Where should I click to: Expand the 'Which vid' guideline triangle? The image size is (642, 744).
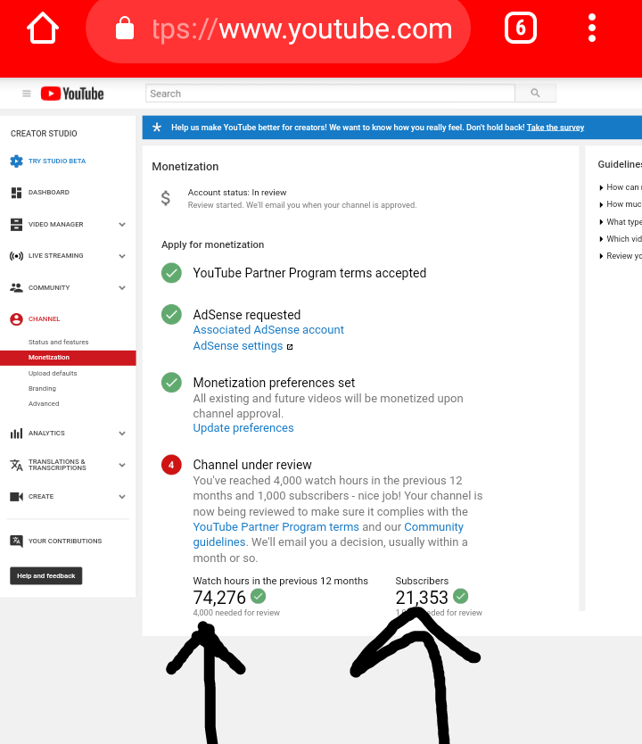(x=601, y=239)
